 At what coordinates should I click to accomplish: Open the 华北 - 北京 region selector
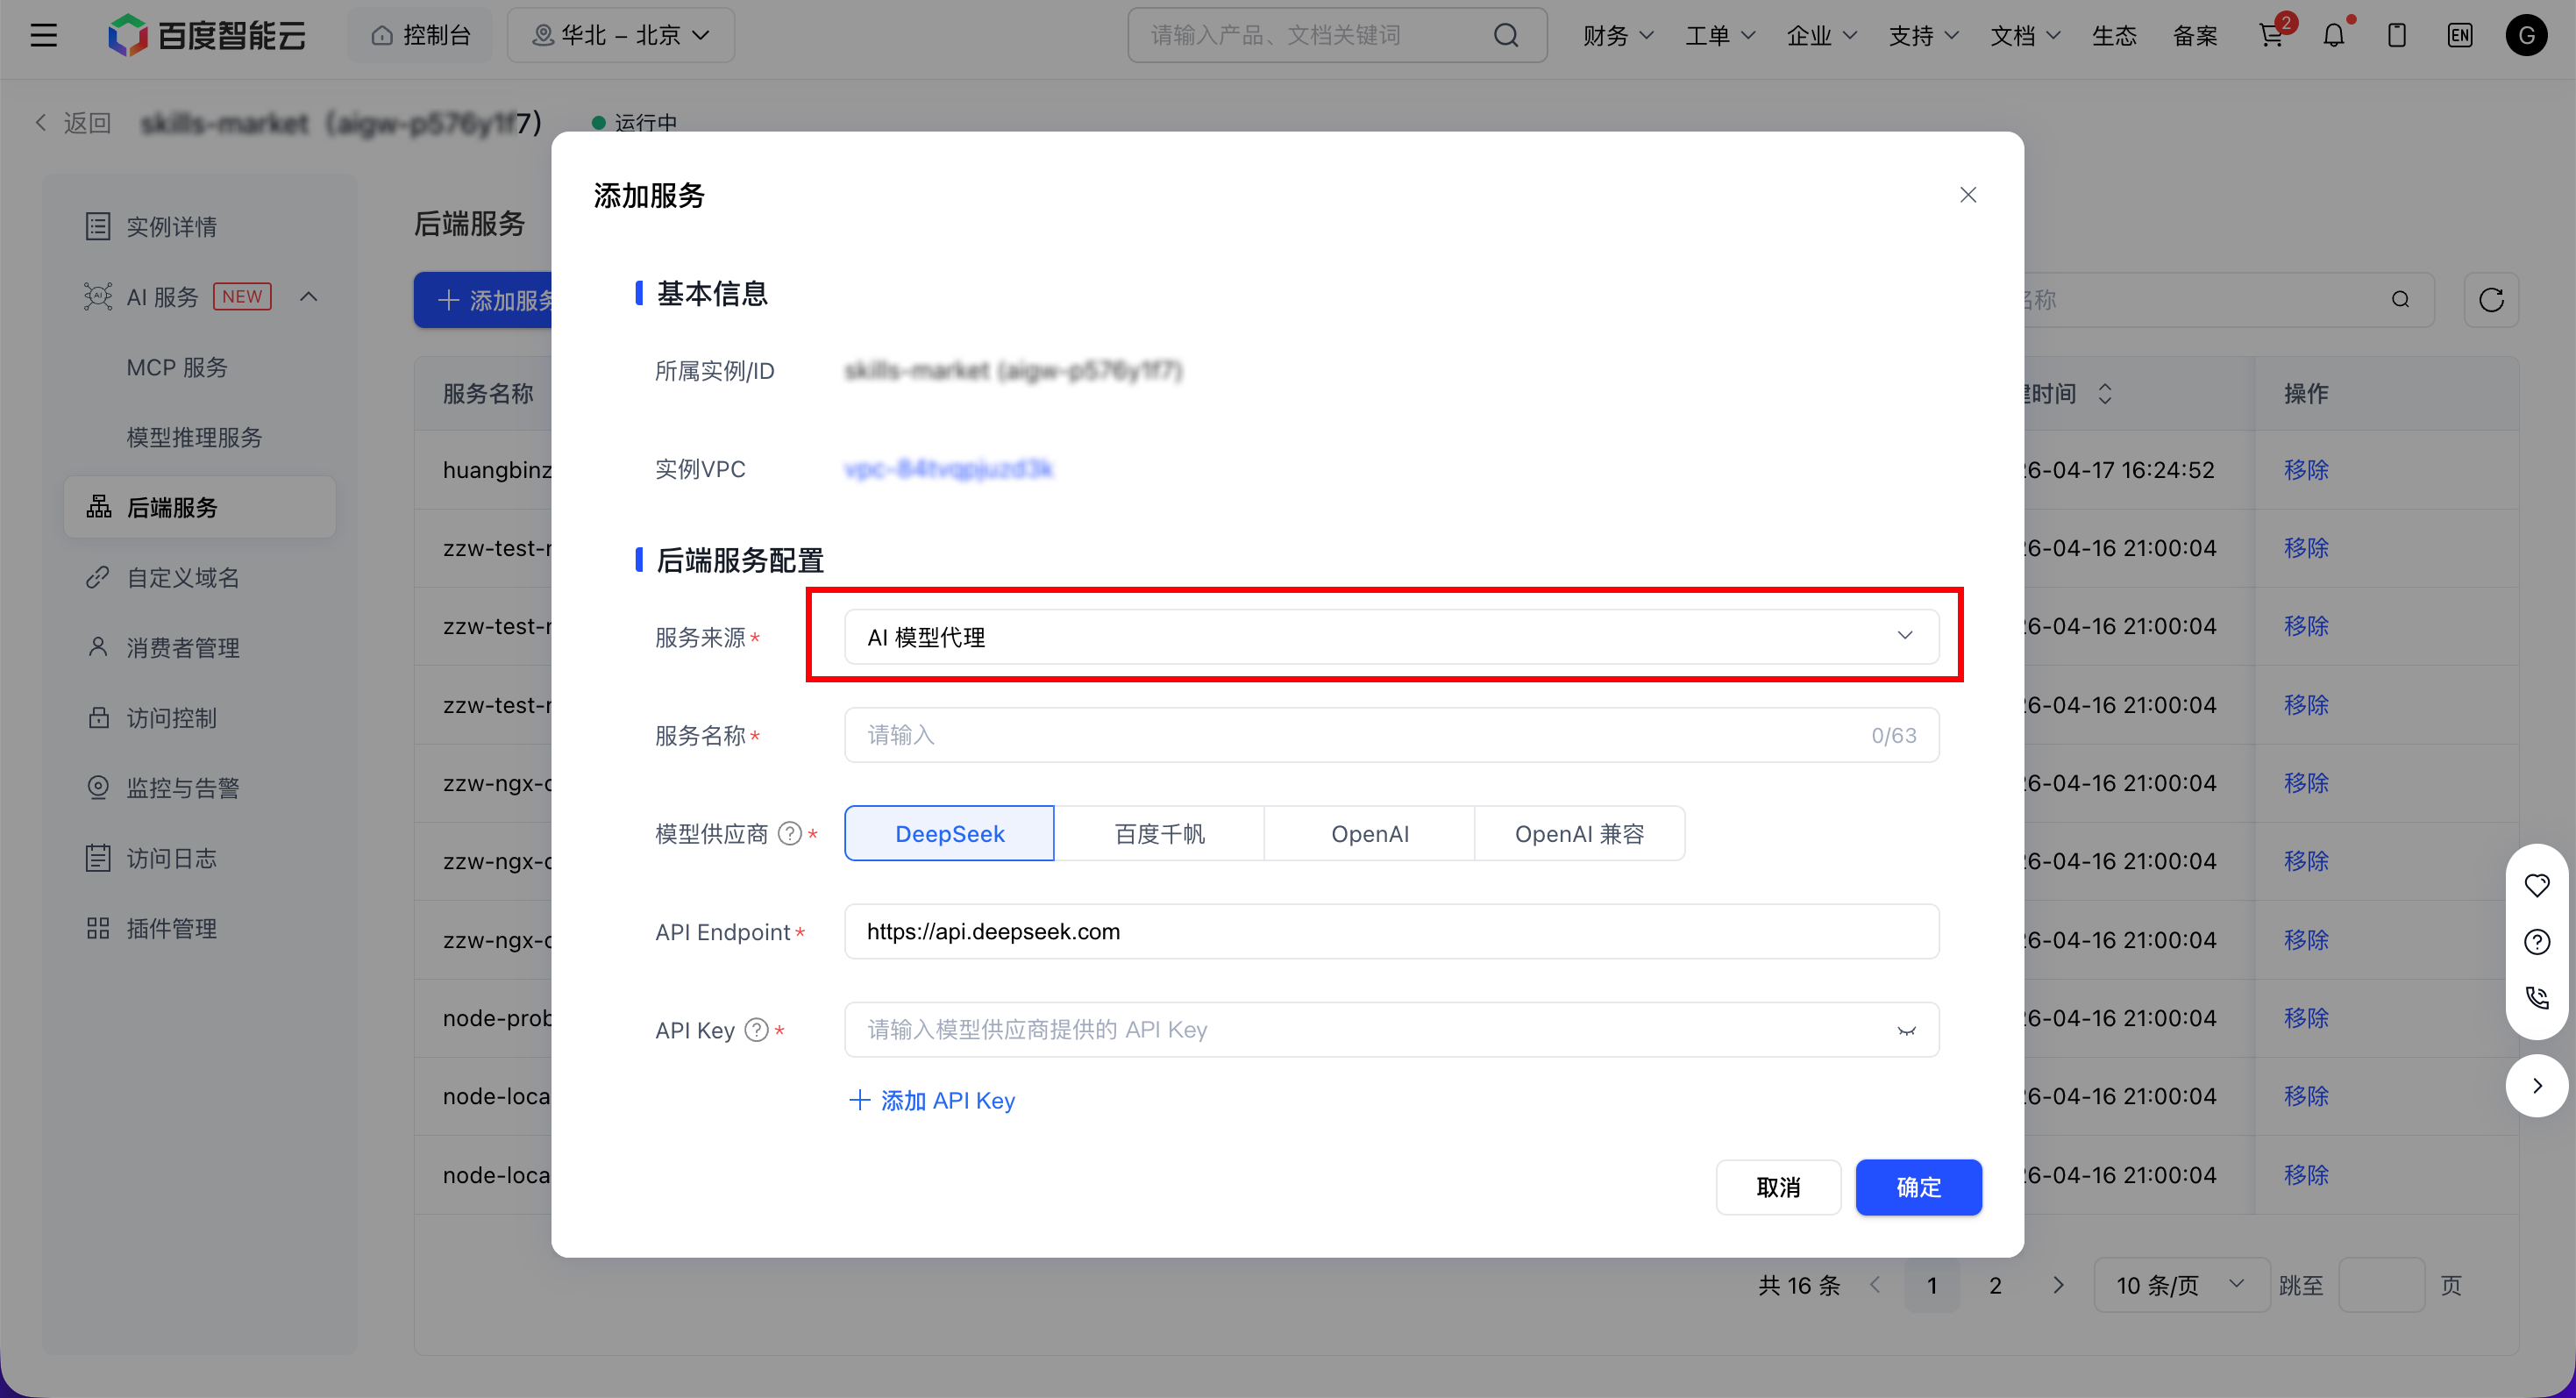point(621,36)
